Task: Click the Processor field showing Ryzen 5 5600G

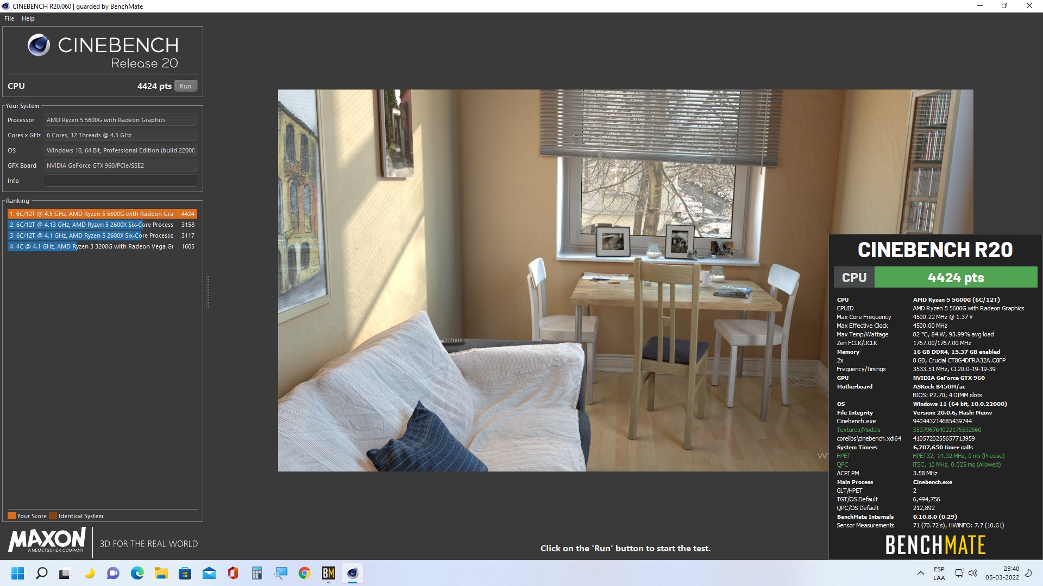Action: (121, 120)
